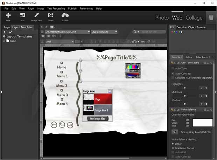Viewport: 217px width, 160px height.
Task: Click the New plus icon
Action: [8, 15]
